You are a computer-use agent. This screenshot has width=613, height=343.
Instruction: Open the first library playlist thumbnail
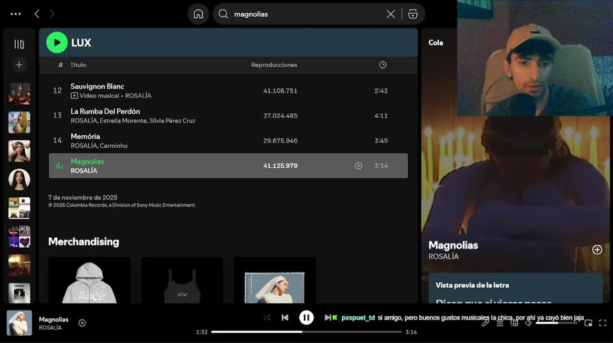click(19, 93)
